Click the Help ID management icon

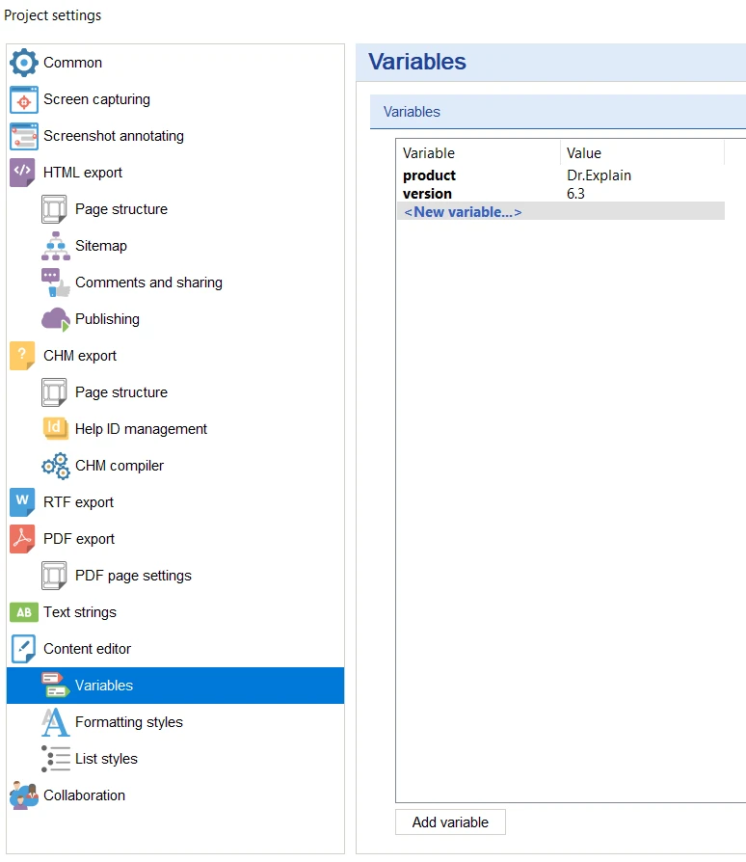[x=56, y=429]
